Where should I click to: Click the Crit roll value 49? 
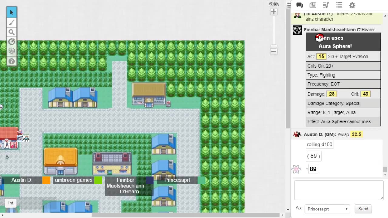click(366, 94)
